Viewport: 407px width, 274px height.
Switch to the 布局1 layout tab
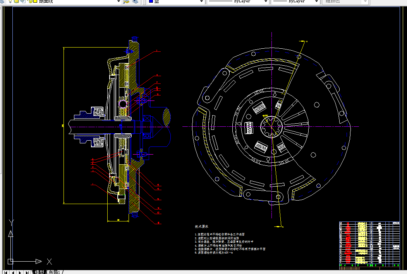(54, 272)
